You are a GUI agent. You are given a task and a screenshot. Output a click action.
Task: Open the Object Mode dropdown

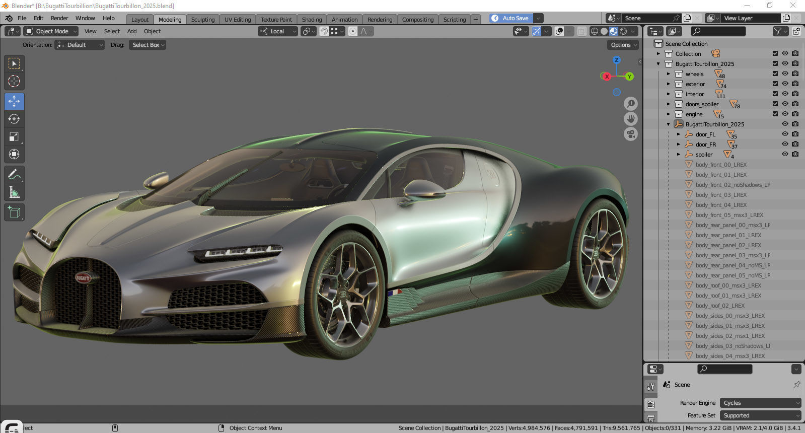[51, 31]
